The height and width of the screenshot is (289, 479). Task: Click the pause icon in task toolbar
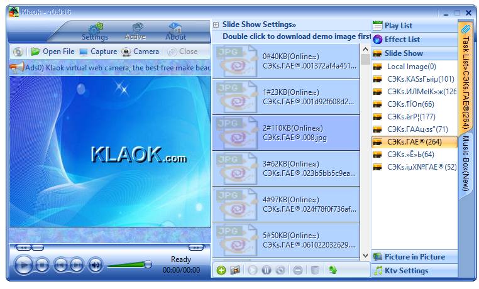[267, 270]
